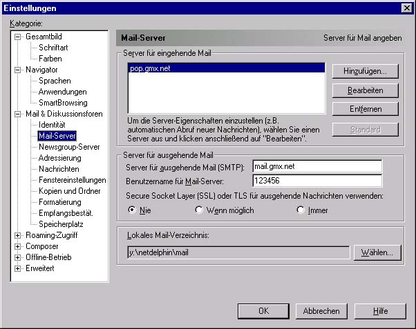Select the Composer tree label
The width and height of the screenshot is (416, 329).
click(x=42, y=246)
